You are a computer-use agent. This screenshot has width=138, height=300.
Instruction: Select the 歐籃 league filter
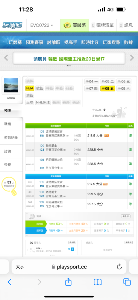[40, 88]
